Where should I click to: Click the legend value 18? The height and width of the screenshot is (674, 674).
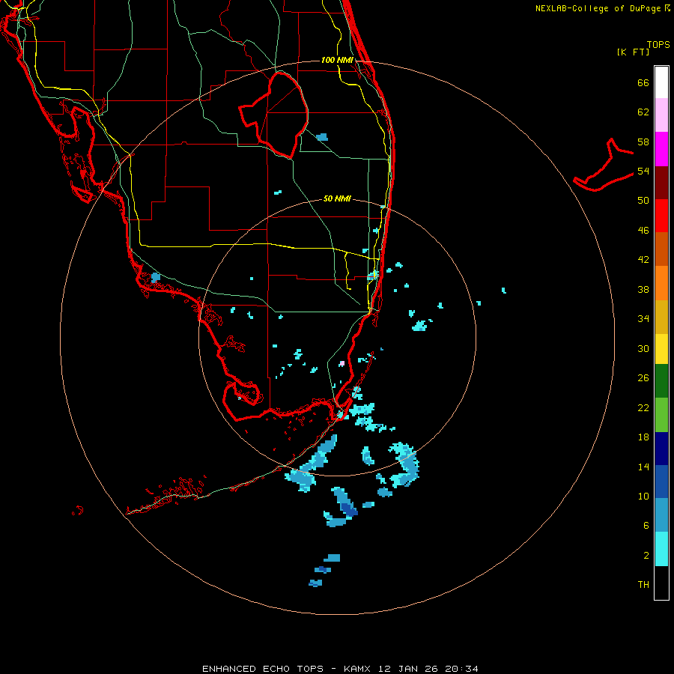[x=643, y=437]
